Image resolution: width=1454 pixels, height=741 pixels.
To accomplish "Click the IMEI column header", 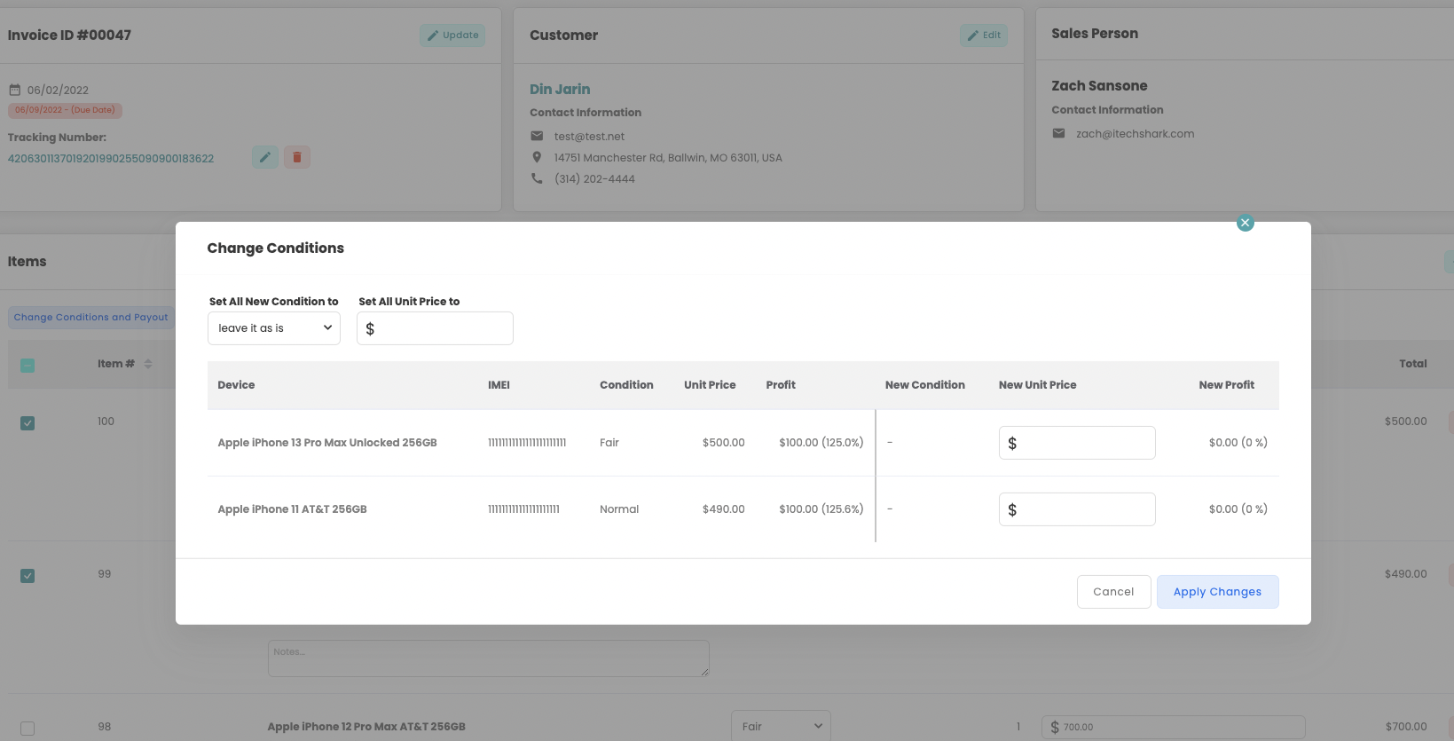I will click(499, 385).
